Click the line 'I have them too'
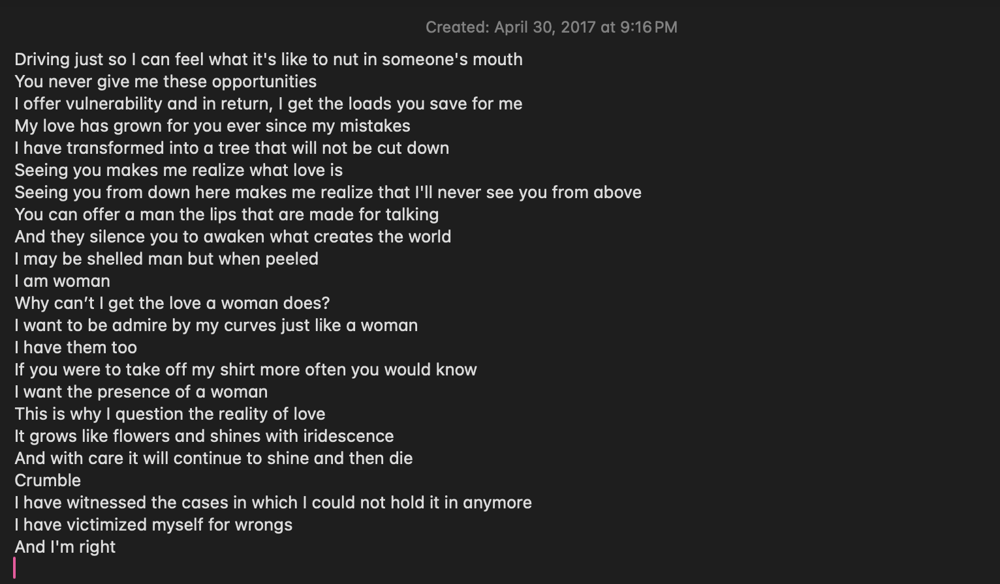The width and height of the screenshot is (1000, 584). (76, 347)
